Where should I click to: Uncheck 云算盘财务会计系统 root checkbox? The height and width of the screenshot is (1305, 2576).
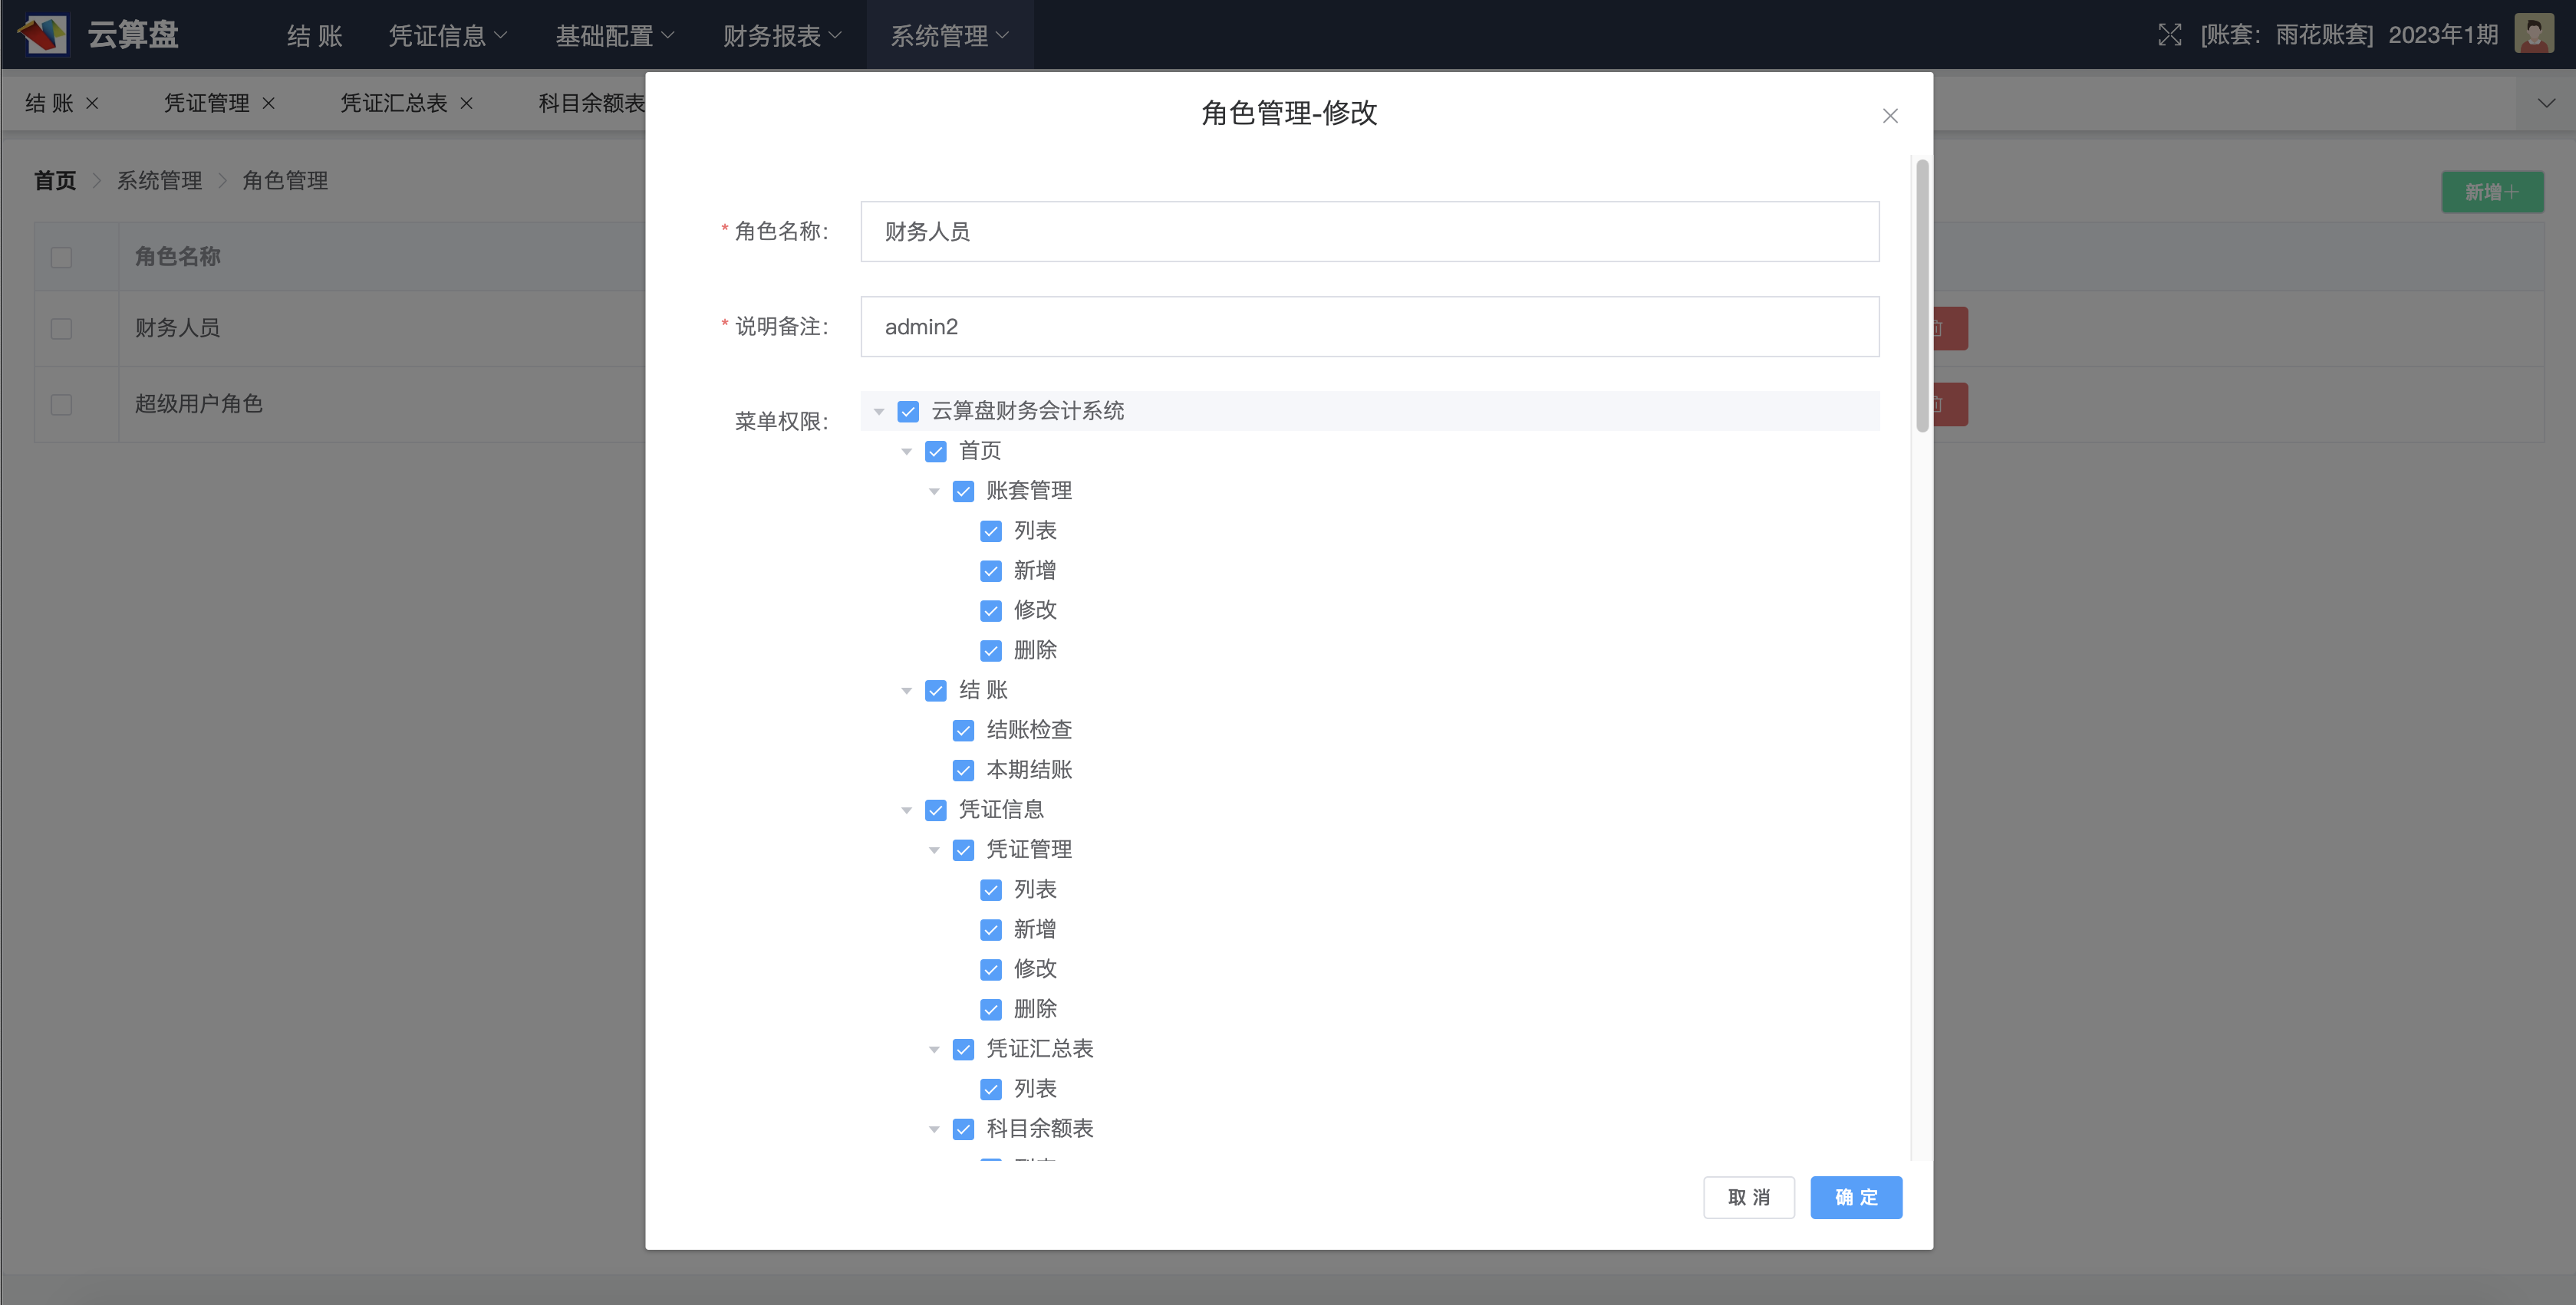[x=908, y=412]
